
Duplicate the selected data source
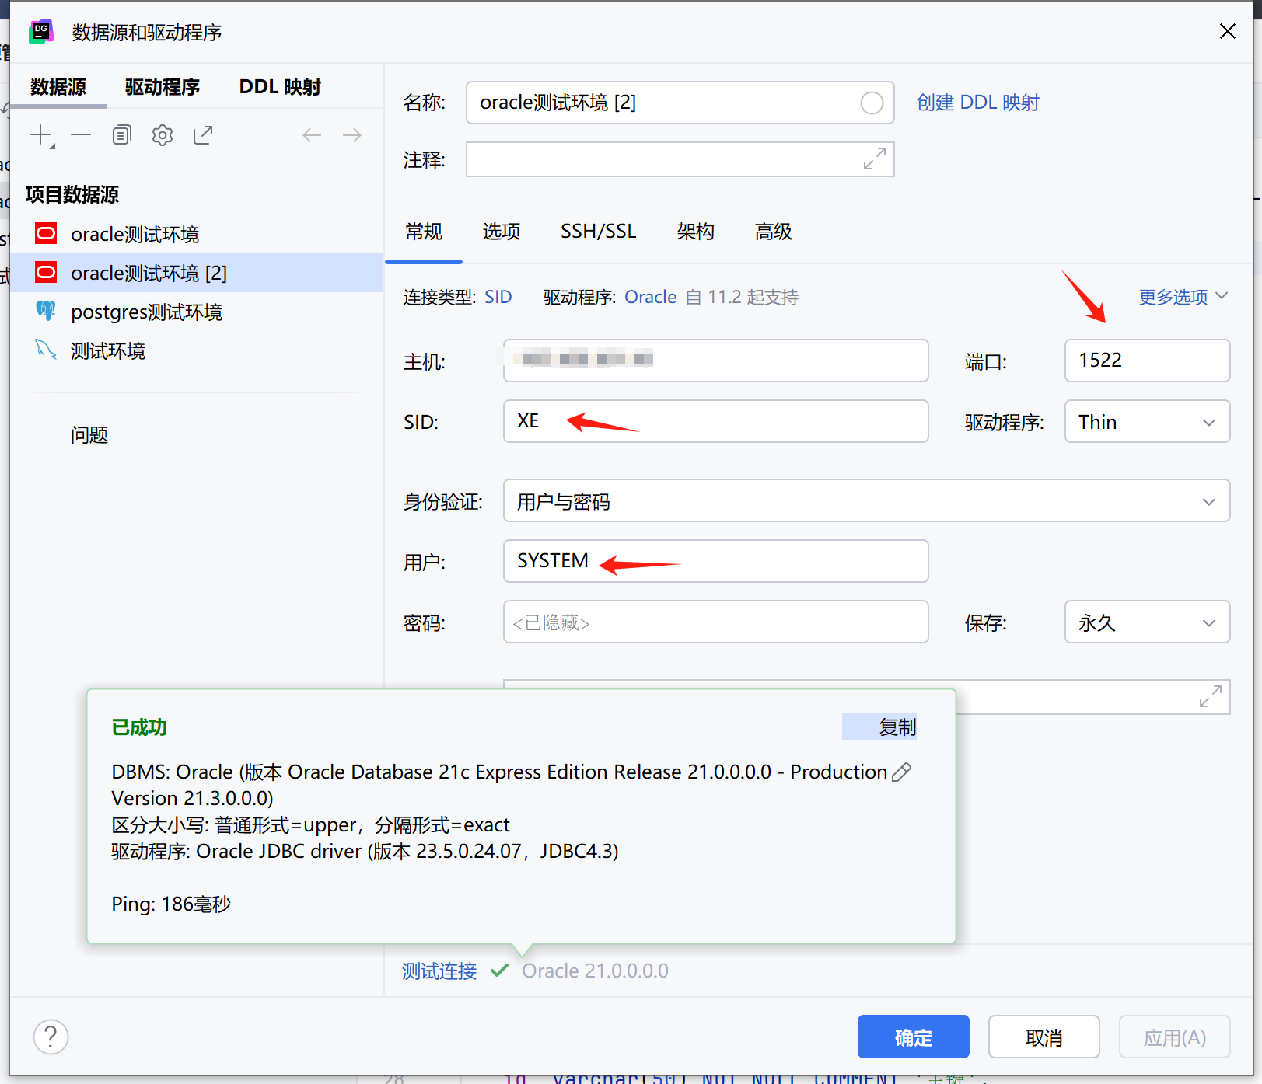click(x=122, y=135)
